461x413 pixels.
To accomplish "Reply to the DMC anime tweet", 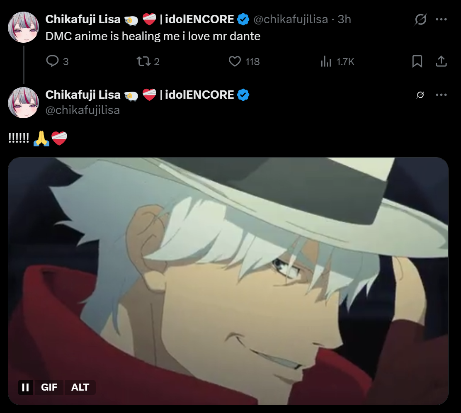I will (53, 61).
